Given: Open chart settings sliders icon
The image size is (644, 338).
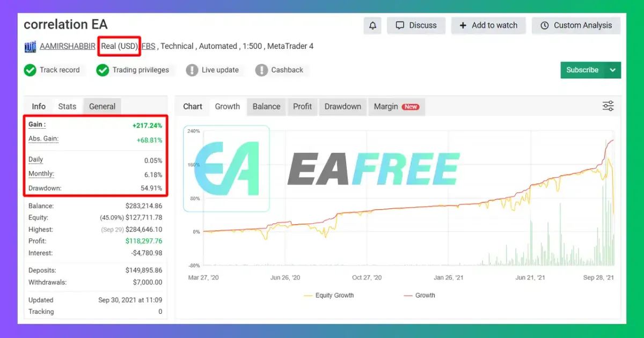Looking at the screenshot, I should coord(608,106).
